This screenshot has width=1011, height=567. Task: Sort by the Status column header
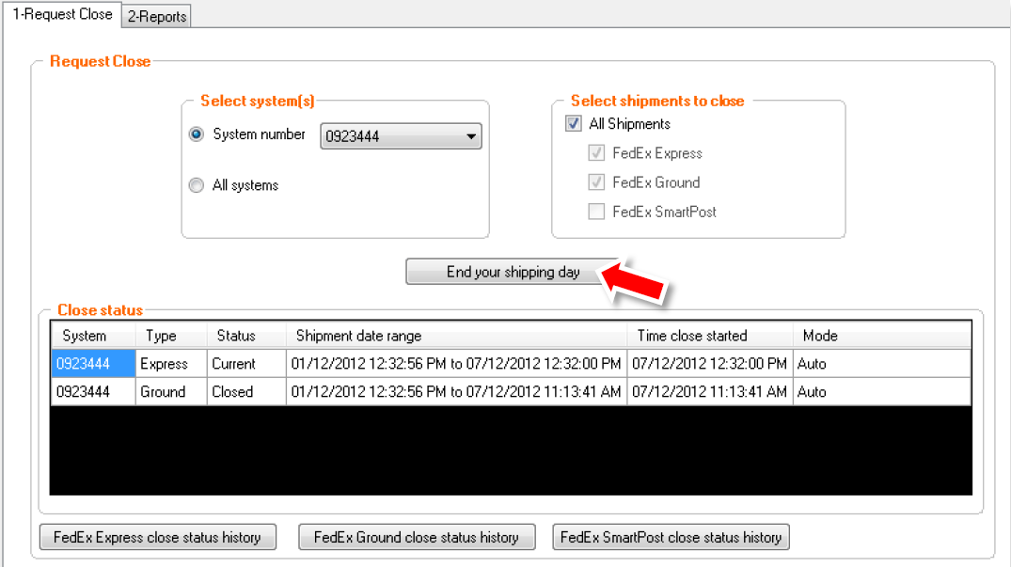[246, 336]
